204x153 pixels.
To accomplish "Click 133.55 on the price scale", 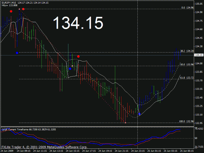I will tap(199, 89).
